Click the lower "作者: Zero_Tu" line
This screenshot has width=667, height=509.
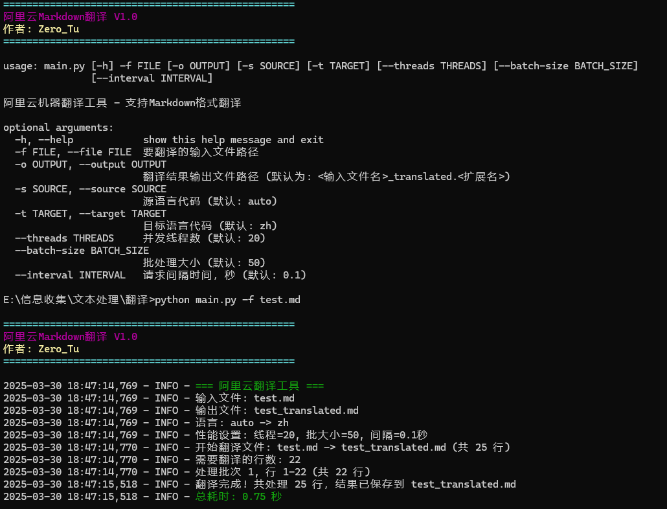41,350
